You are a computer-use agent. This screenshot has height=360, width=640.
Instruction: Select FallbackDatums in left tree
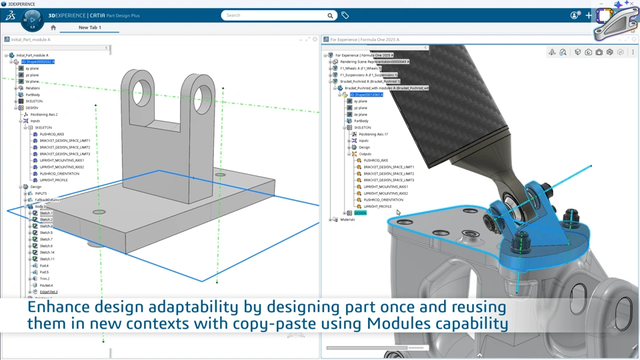pyautogui.click(x=47, y=199)
